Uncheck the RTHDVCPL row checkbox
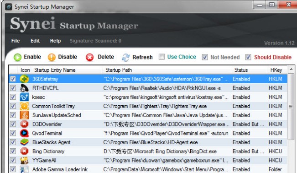Viewport: 297px width, 173px height. pyautogui.click(x=13, y=88)
